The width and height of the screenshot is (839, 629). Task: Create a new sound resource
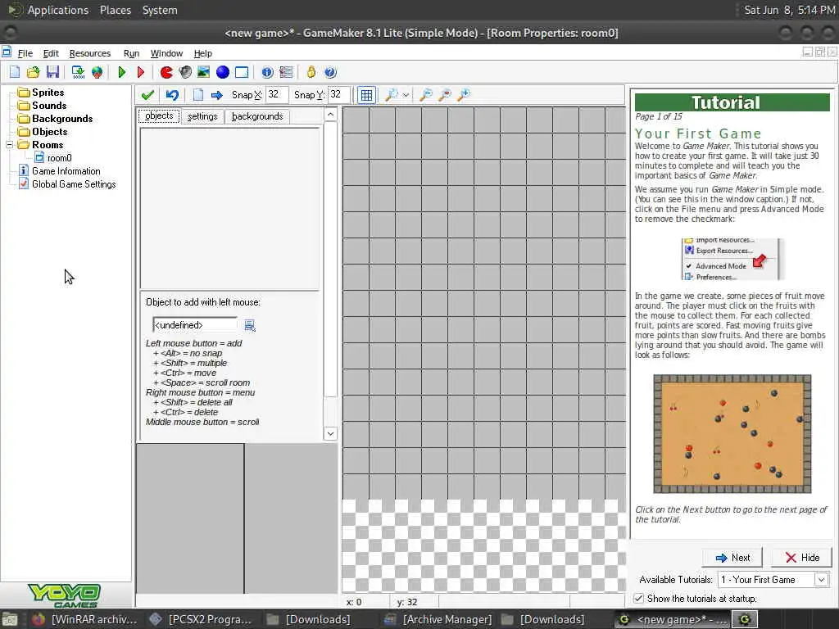[185, 72]
